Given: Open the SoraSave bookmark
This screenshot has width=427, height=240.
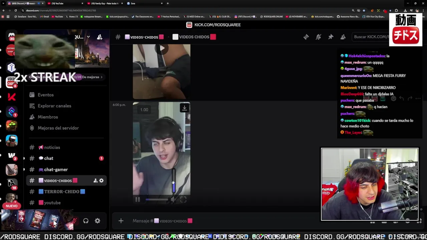Looking at the screenshot, I should 25,17.
